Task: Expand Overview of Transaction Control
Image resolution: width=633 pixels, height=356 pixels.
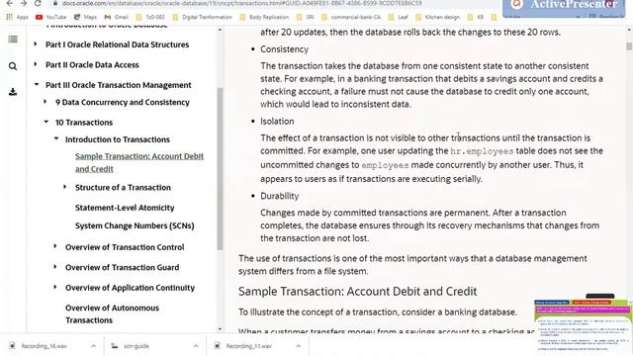Action: [x=55, y=246]
